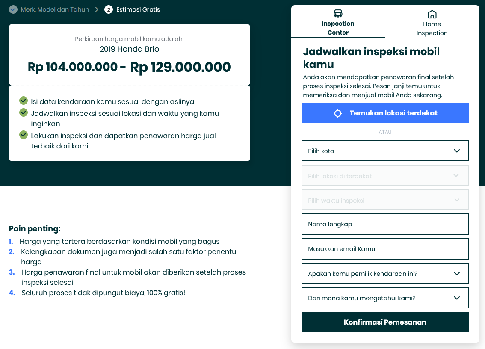Click the completed step checkmark icon
Screen dimensions: 485x349
click(13, 9)
